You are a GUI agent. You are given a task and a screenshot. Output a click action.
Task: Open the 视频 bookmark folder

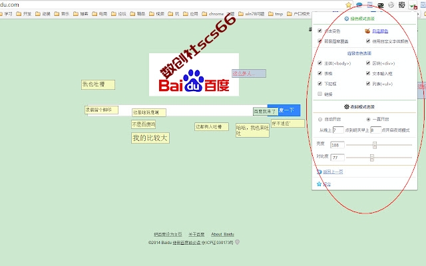[156, 14]
